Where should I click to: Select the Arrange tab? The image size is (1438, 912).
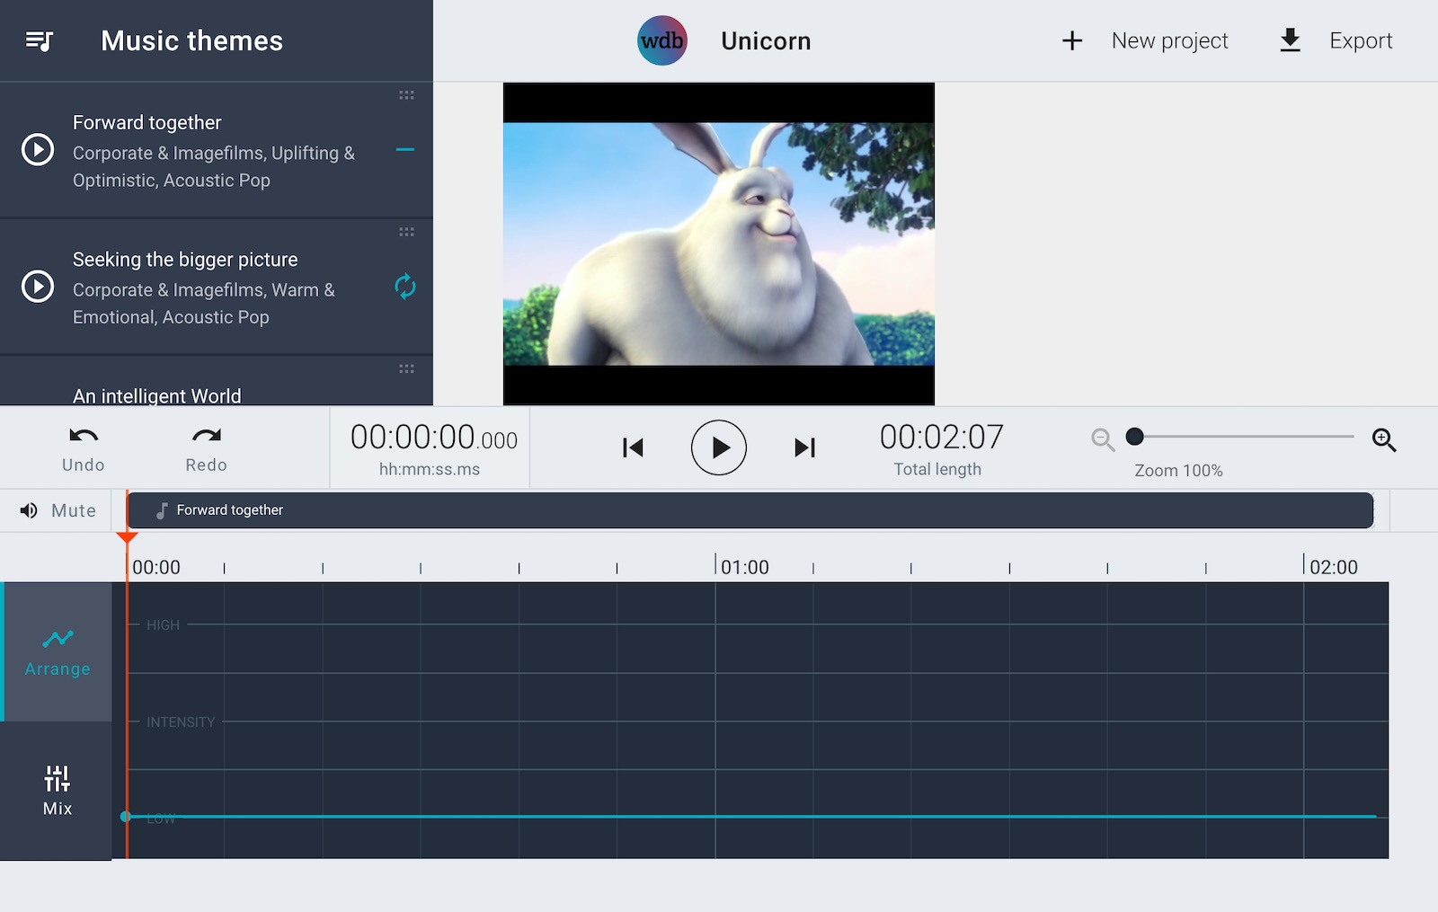coord(57,651)
